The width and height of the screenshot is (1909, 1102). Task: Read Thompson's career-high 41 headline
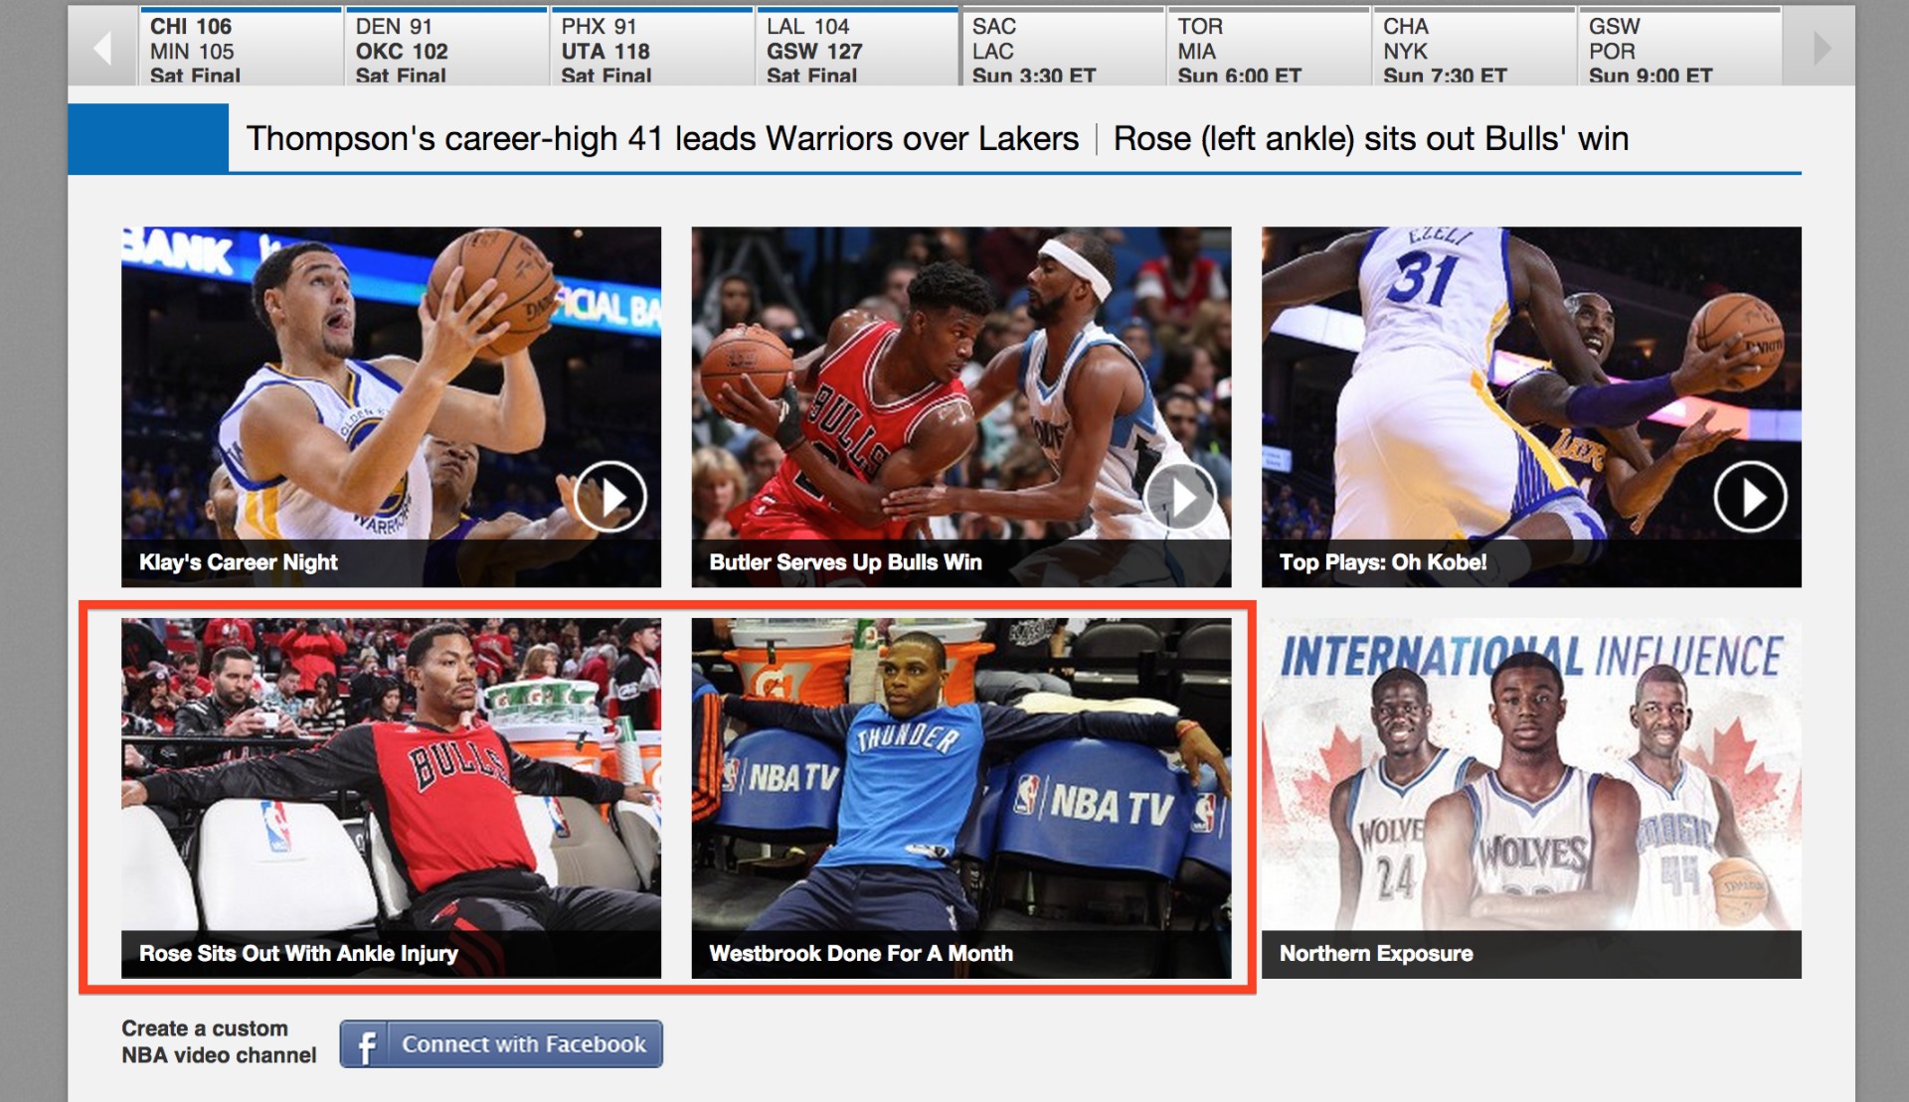[662, 138]
